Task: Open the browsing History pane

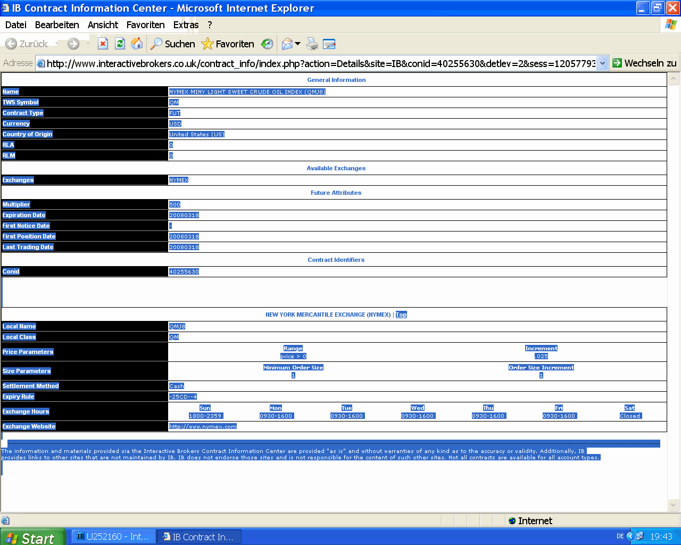Action: tap(267, 44)
